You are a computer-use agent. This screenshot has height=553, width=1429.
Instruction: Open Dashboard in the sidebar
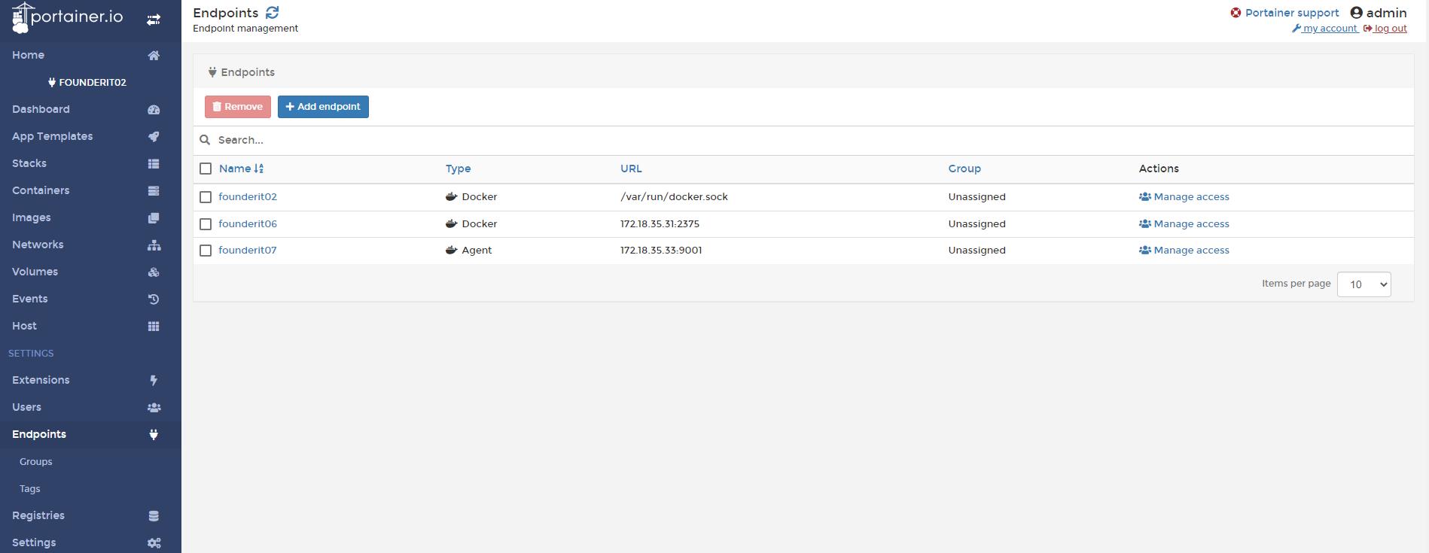pyautogui.click(x=41, y=110)
